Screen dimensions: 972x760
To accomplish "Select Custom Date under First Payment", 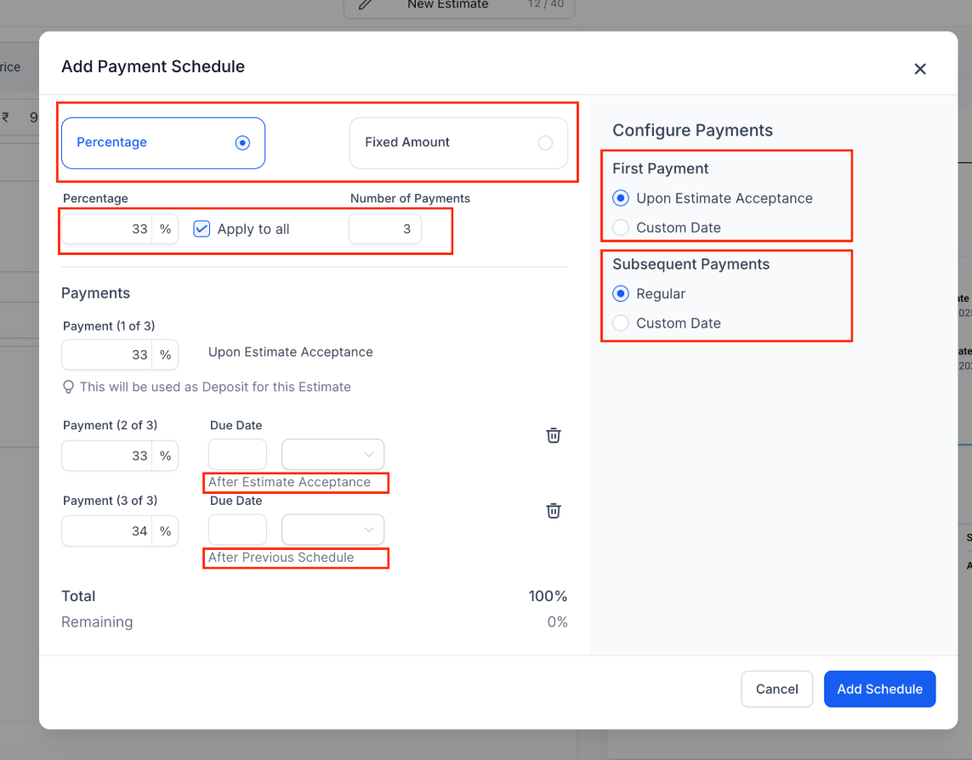I will [x=621, y=228].
